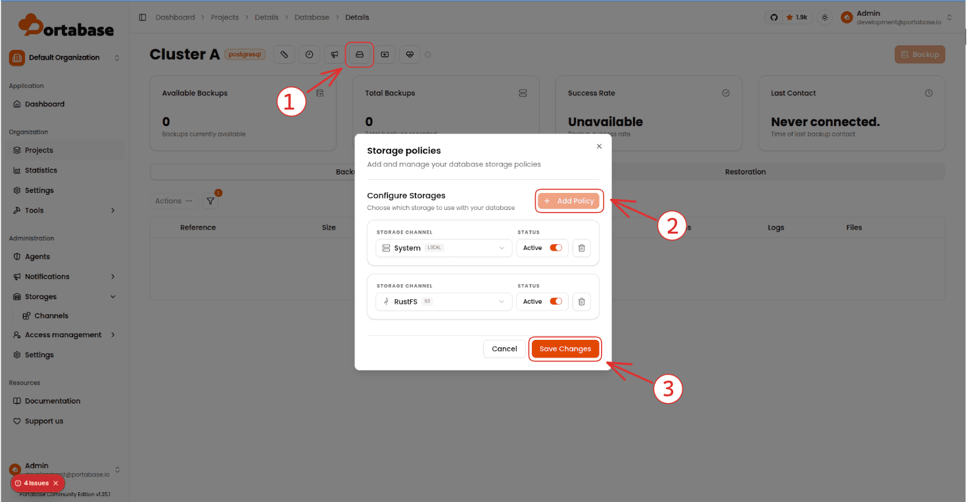967x502 pixels.
Task: Click the Backup button
Action: [x=920, y=54]
